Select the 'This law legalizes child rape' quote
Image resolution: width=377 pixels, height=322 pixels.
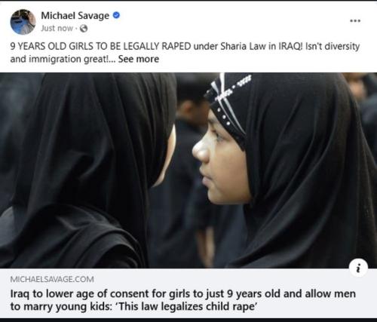(187, 307)
